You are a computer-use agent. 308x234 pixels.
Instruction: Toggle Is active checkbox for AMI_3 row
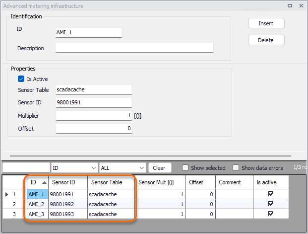pos(271,214)
